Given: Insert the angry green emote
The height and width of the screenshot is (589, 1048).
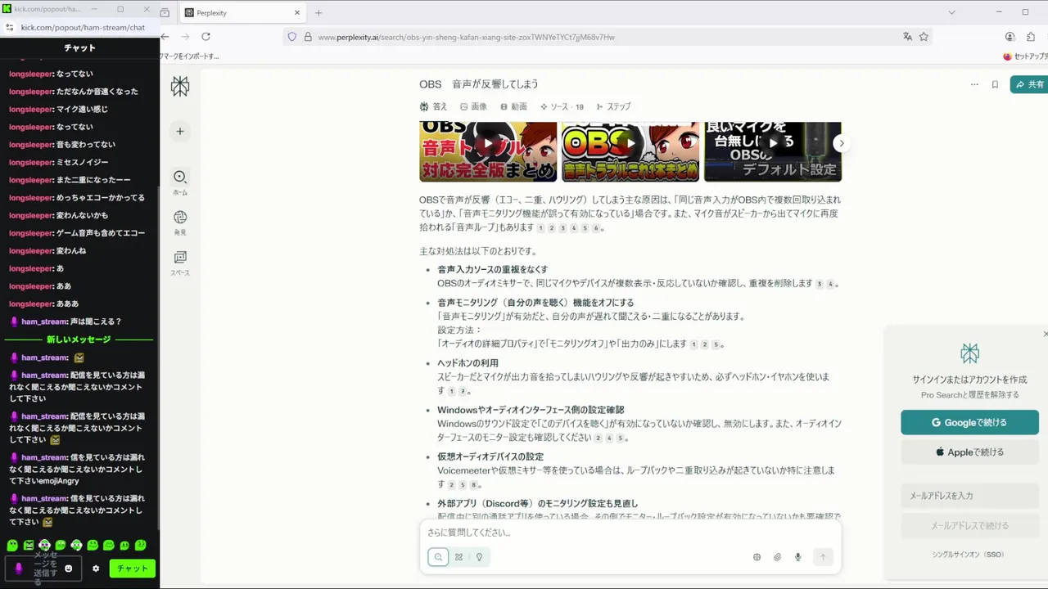Looking at the screenshot, I should pyautogui.click(x=28, y=545).
